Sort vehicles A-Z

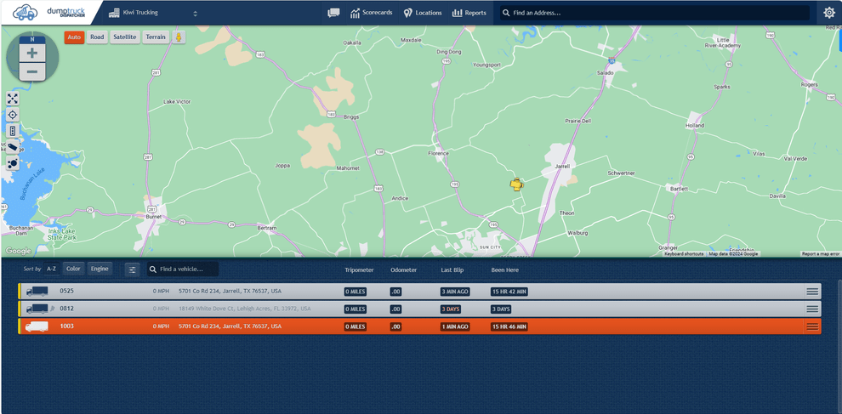pos(52,269)
